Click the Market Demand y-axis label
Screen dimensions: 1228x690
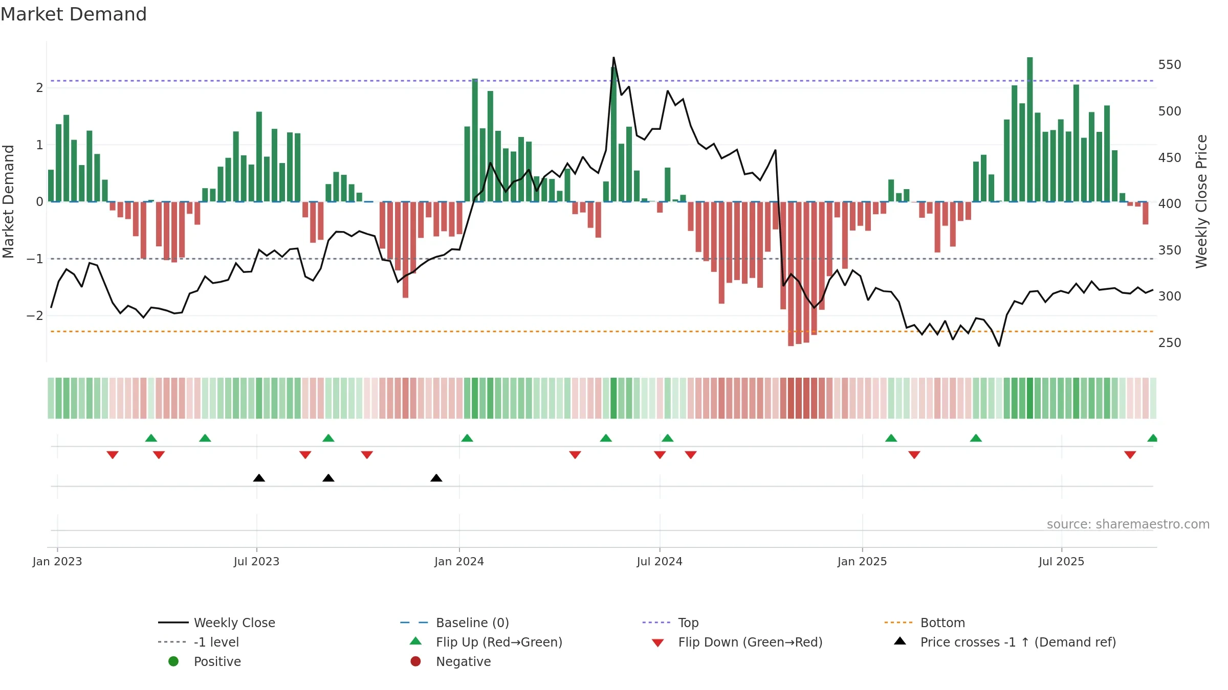click(8, 201)
